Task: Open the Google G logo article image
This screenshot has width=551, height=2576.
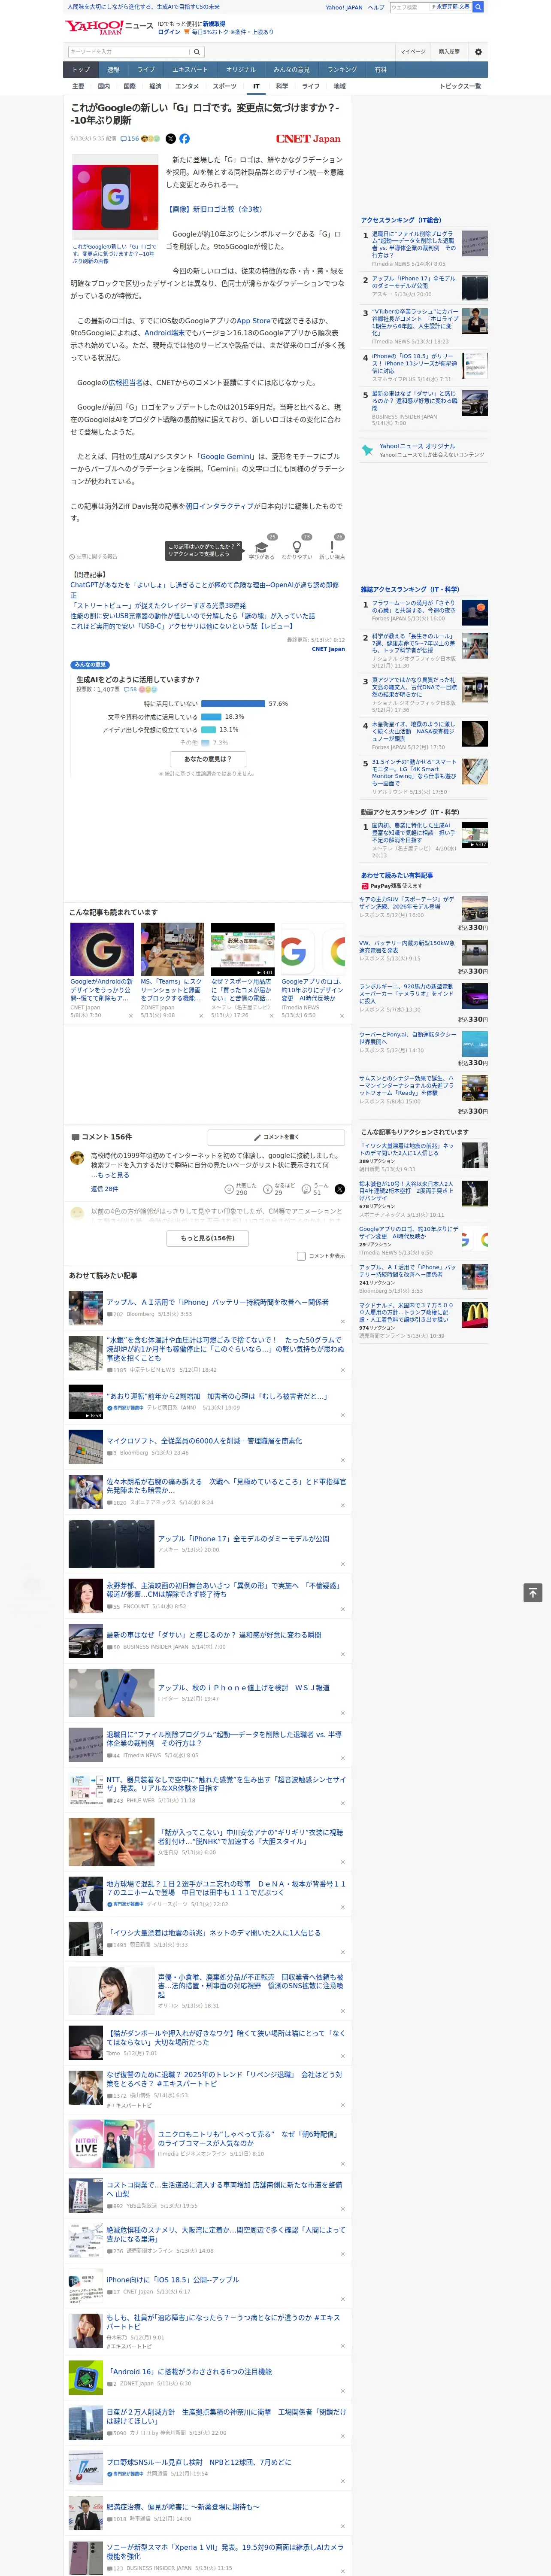Action: pos(115,197)
